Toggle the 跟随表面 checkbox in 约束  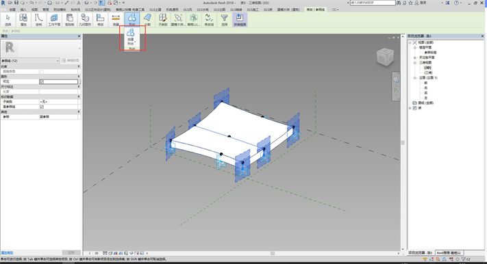(42, 71)
